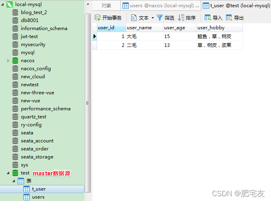Image resolution: width=271 pixels, height=201 pixels.
Task: Click the 文本 text view button
Action: (140, 18)
